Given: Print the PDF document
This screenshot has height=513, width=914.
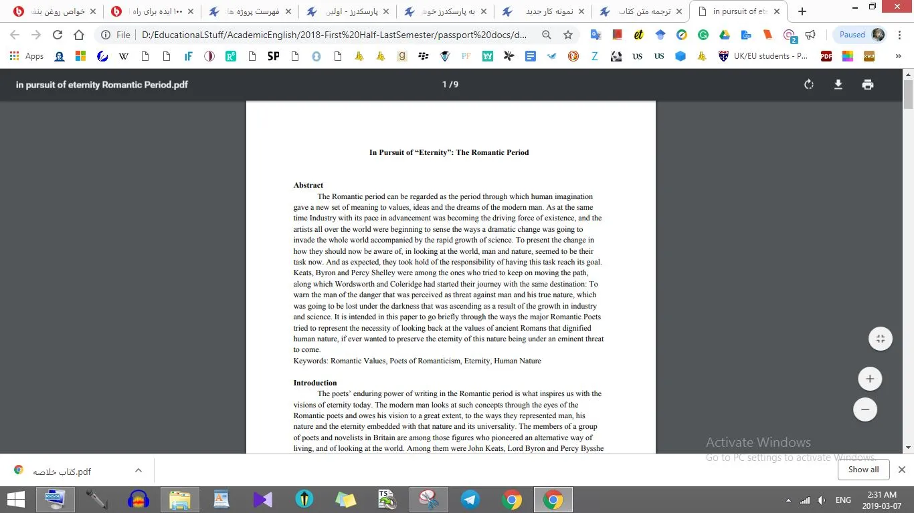Looking at the screenshot, I should click(x=868, y=85).
